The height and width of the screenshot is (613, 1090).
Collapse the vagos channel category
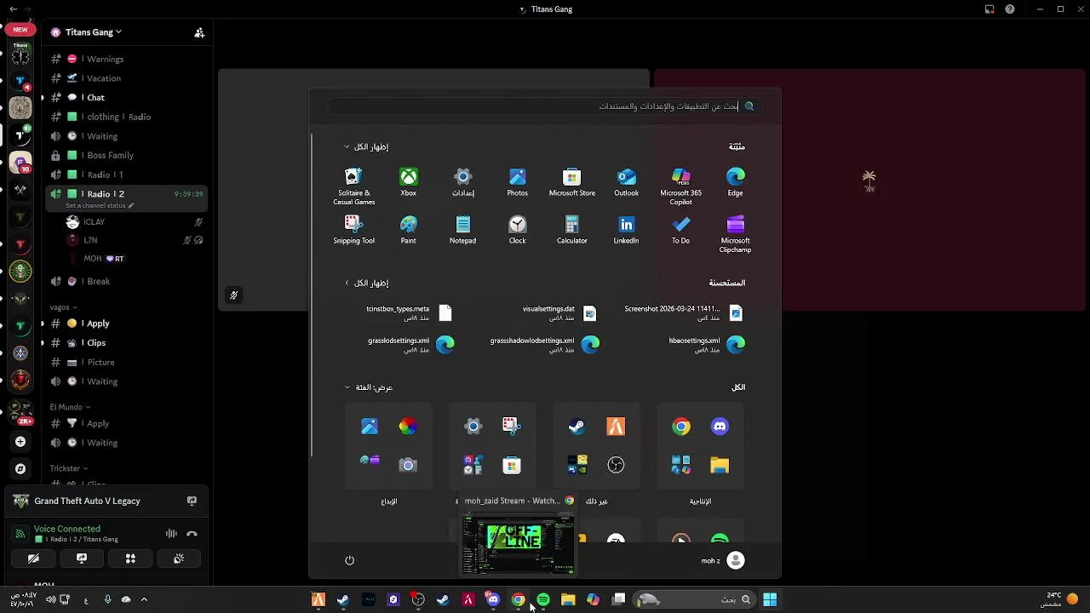(63, 307)
